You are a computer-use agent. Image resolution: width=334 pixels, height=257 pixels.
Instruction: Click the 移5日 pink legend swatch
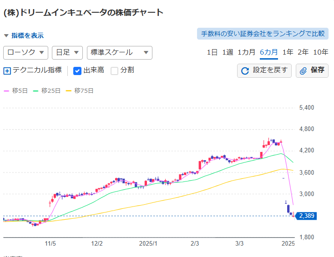tap(7, 91)
